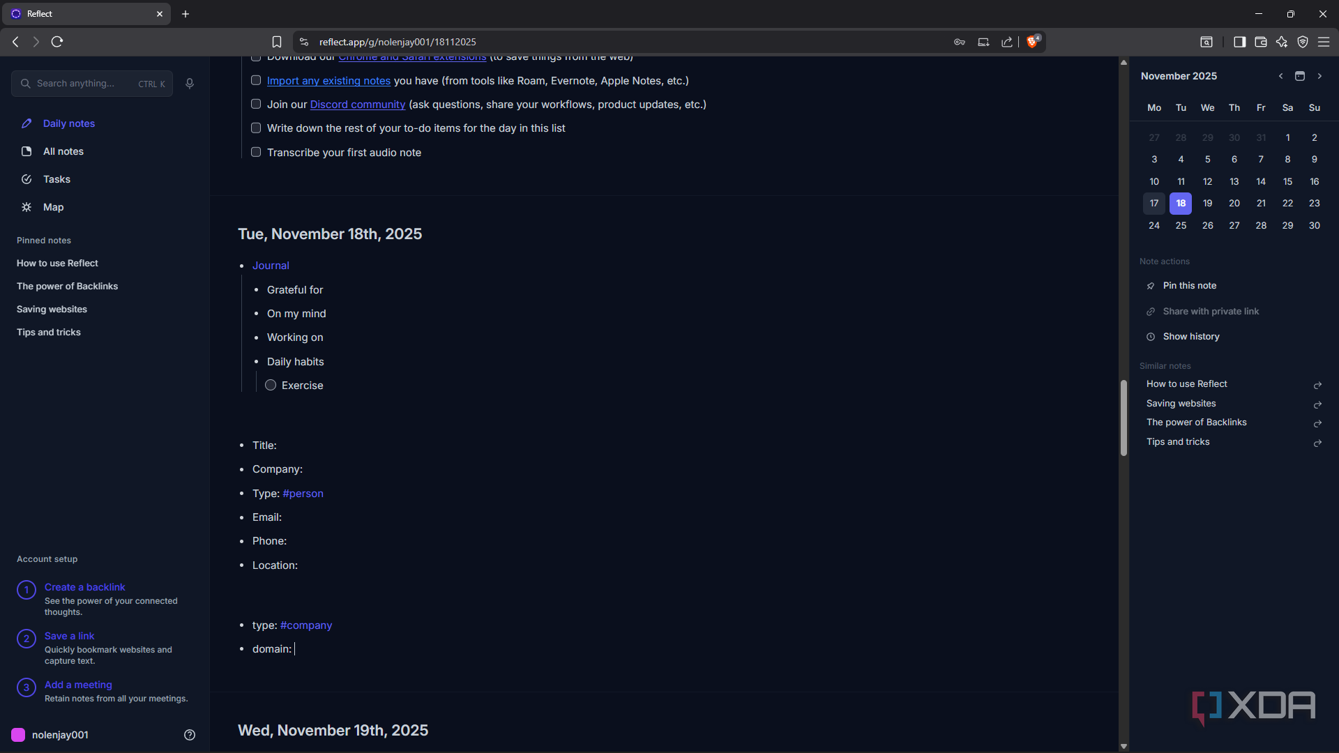Screen dimensions: 1339x753
Task: Open the Brave wallet icon
Action: (x=1261, y=42)
